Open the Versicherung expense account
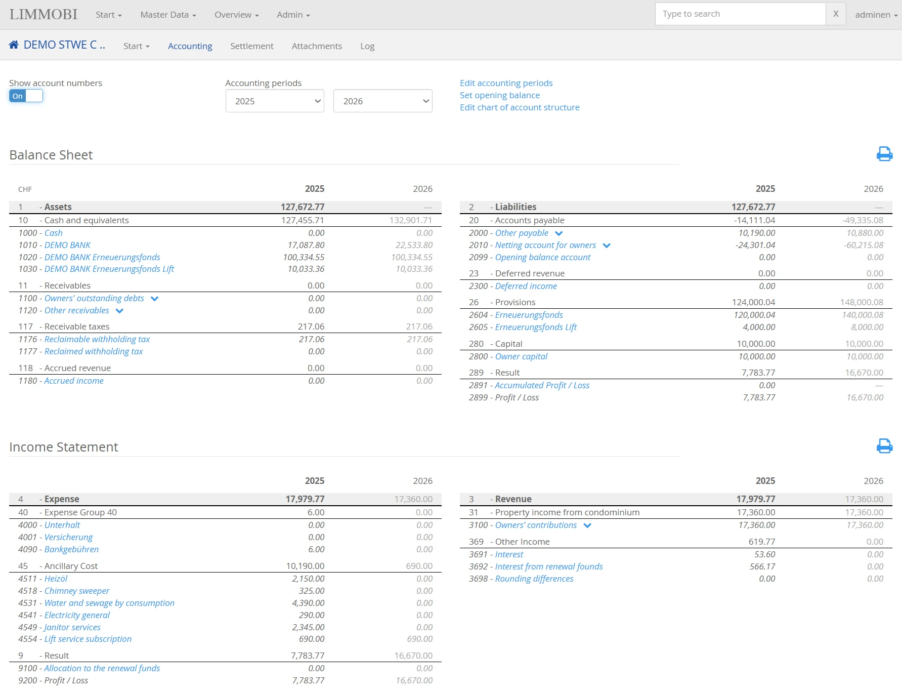Screen dimensions: 902x693 click(69, 537)
